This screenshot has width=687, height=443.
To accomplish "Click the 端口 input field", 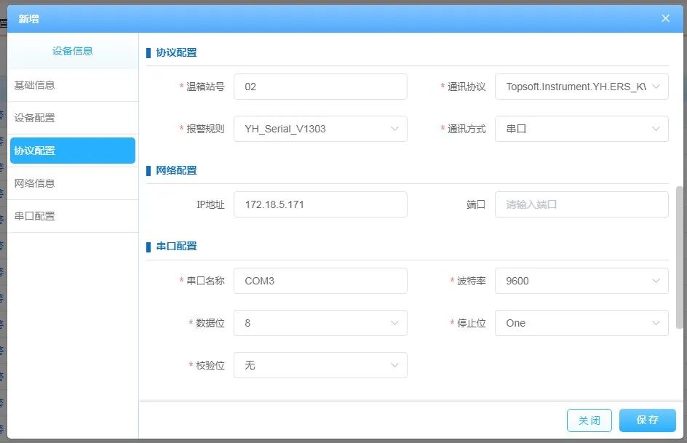I will (581, 204).
